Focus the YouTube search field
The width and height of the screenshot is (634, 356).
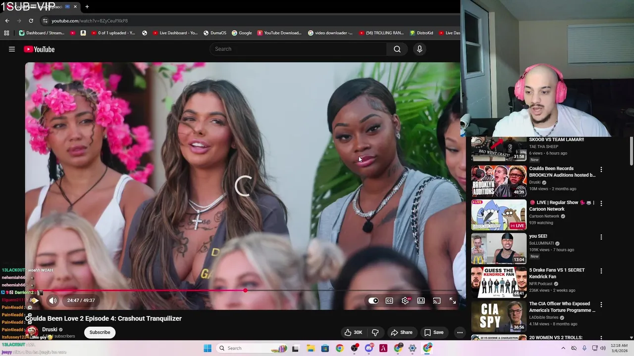(298, 49)
